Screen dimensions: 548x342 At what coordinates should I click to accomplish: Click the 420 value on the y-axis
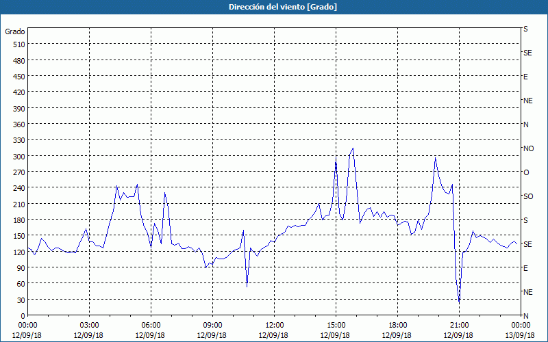pyautogui.click(x=19, y=92)
